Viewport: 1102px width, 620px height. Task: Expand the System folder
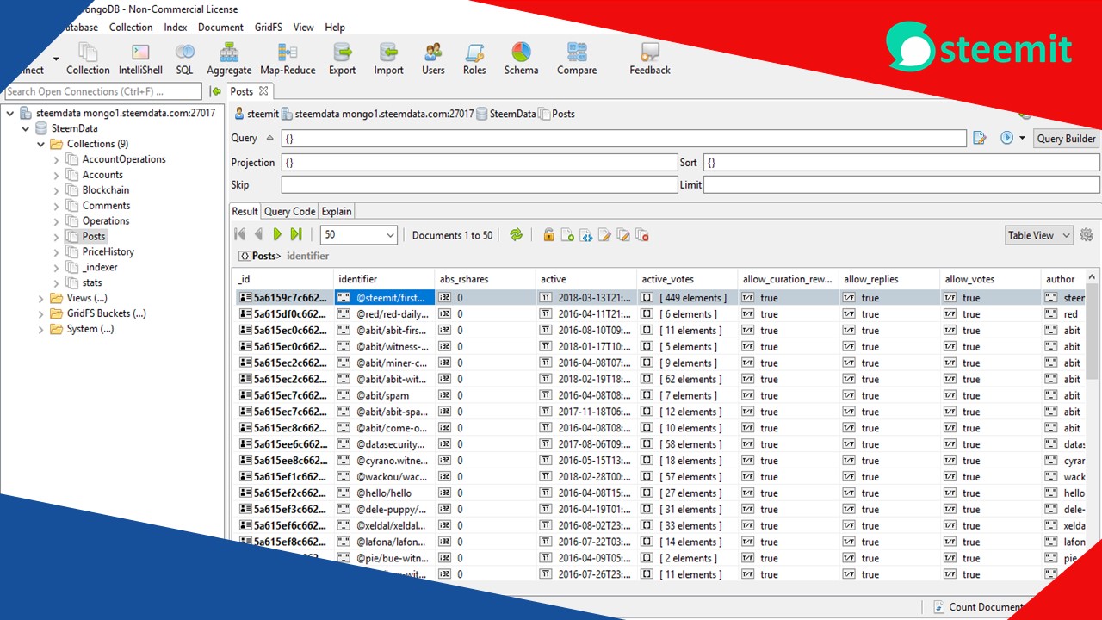tap(41, 329)
